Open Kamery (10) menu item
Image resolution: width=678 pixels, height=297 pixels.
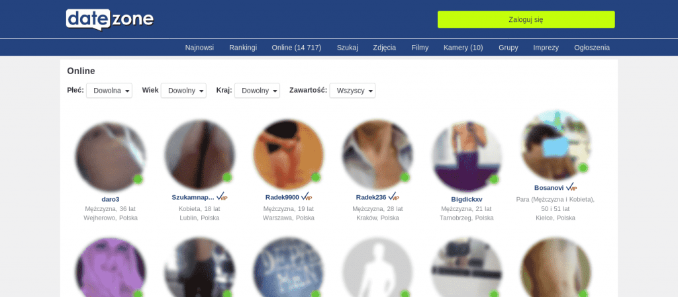(x=463, y=48)
